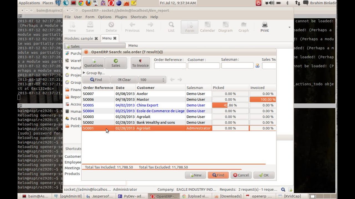Viewport: 355px width, 199px height.
Task: Click the Cancel button
Action: coord(241,175)
